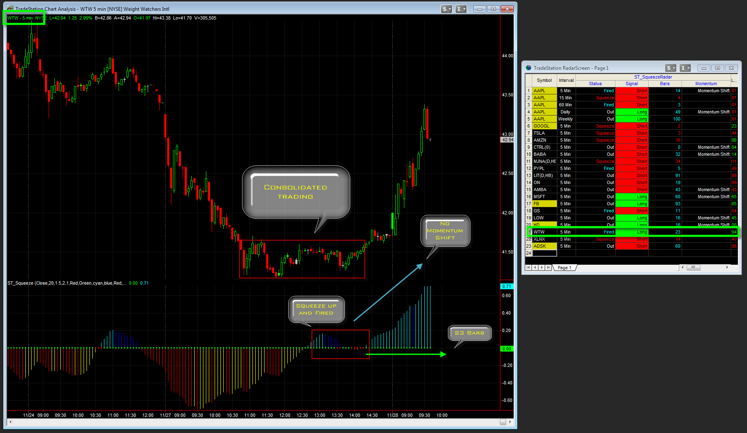This screenshot has width=747, height=433.
Task: Click the RadarScreen horizontal scrollbar thumb
Action: (x=693, y=267)
